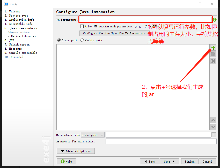The height and width of the screenshot is (168, 220).
Task: Focus the main class text field
Action: point(158,135)
